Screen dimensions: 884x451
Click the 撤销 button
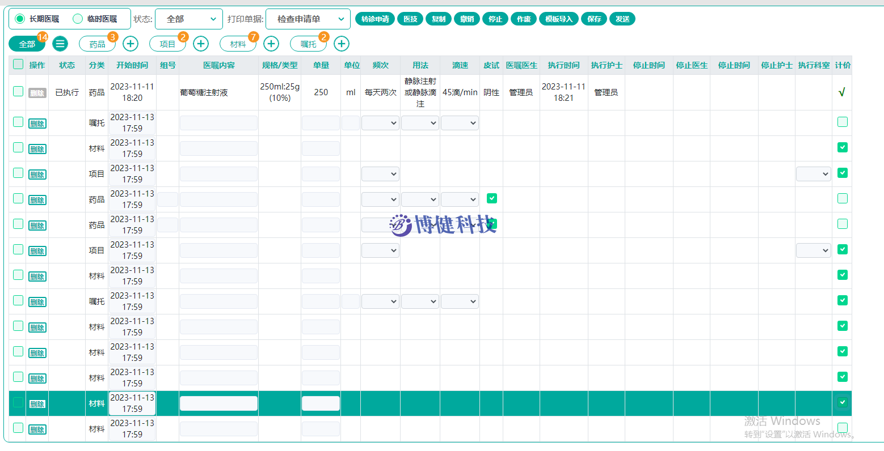click(467, 19)
